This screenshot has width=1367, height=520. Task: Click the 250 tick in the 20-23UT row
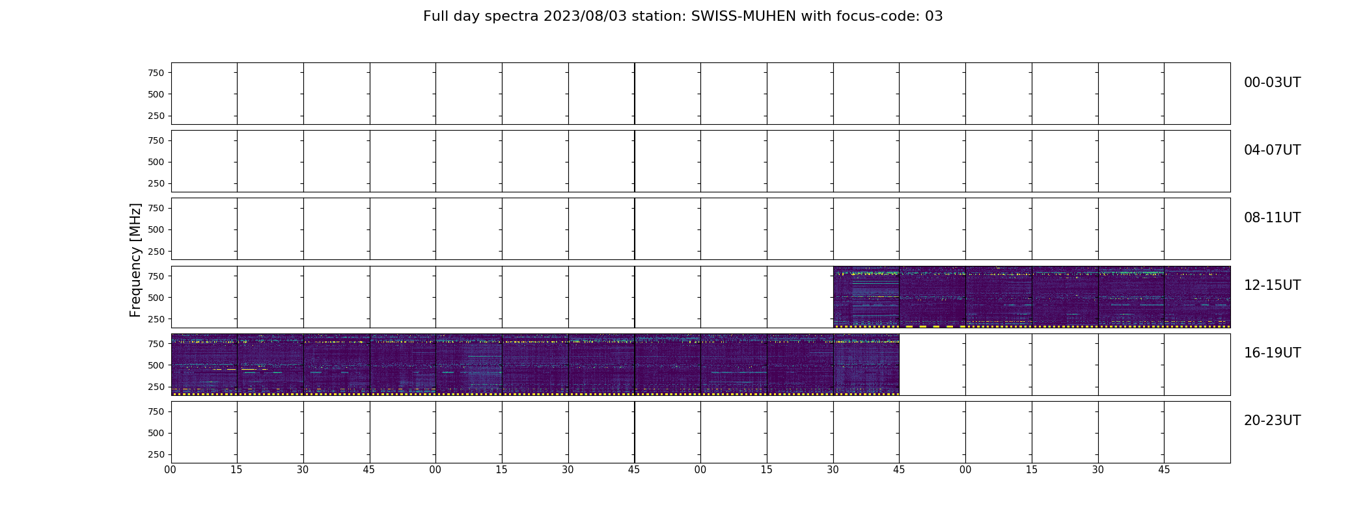[156, 454]
